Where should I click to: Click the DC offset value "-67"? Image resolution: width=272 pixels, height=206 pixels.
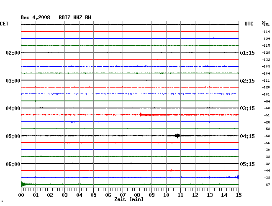pos(267,185)
